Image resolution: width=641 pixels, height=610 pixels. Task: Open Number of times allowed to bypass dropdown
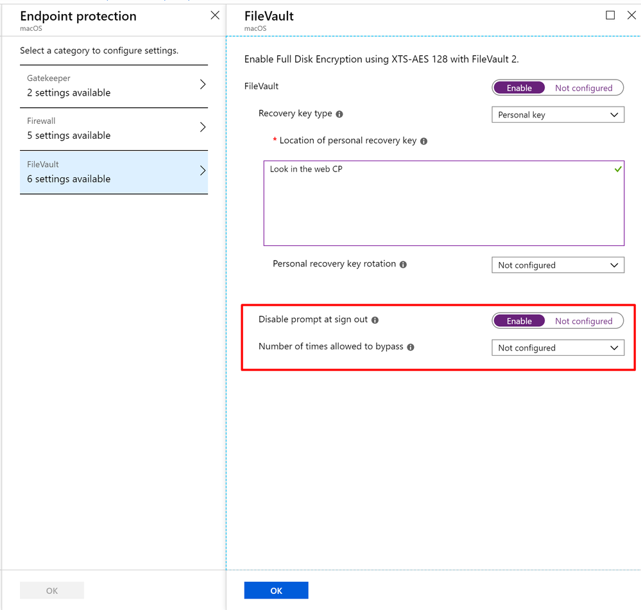tap(558, 348)
